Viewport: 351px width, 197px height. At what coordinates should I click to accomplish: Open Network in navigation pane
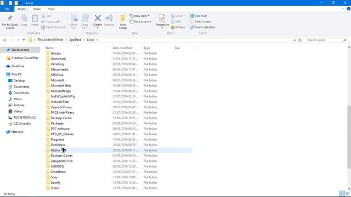coord(15,132)
